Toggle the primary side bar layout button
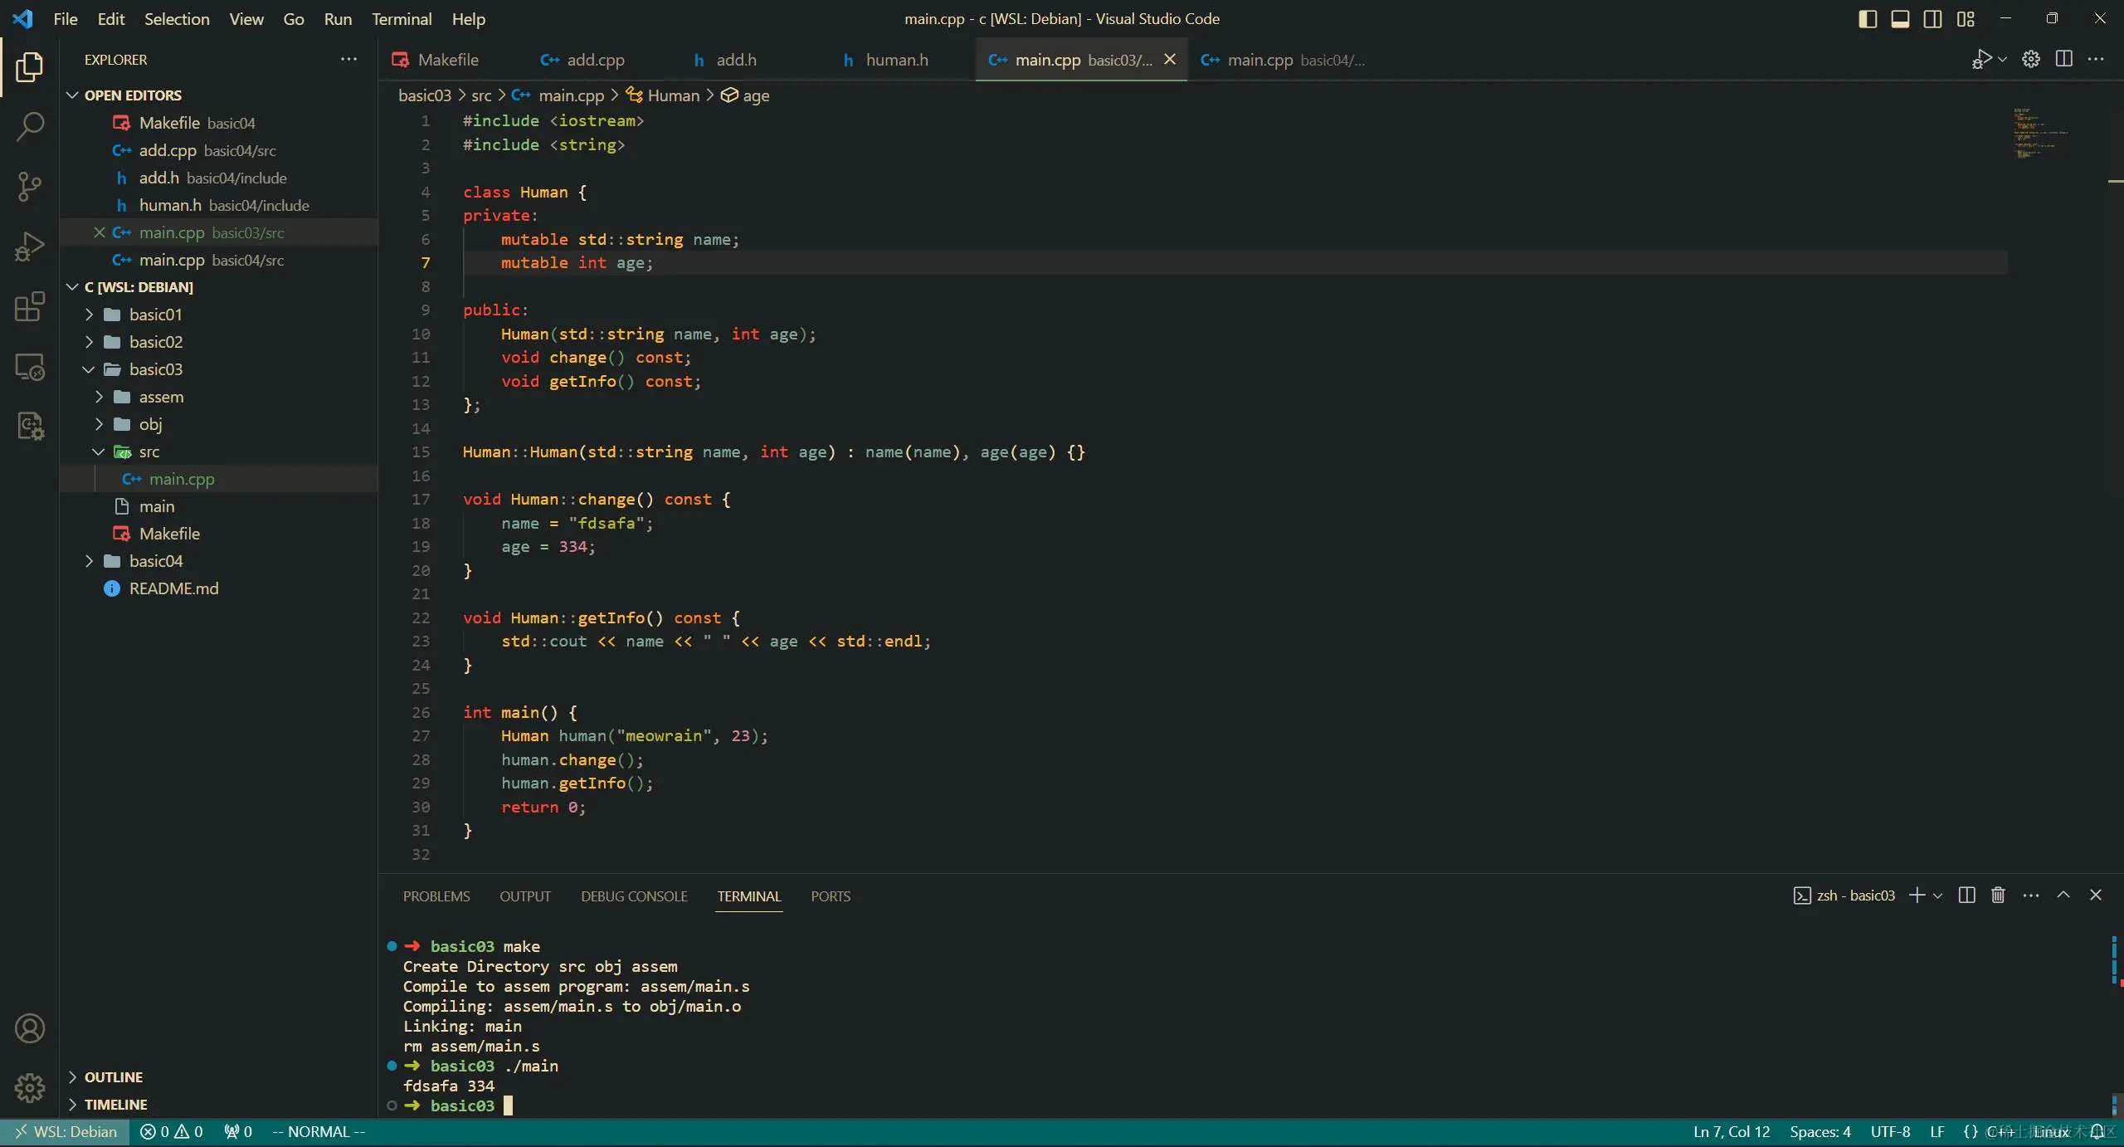Viewport: 2124px width, 1147px height. [x=1868, y=19]
